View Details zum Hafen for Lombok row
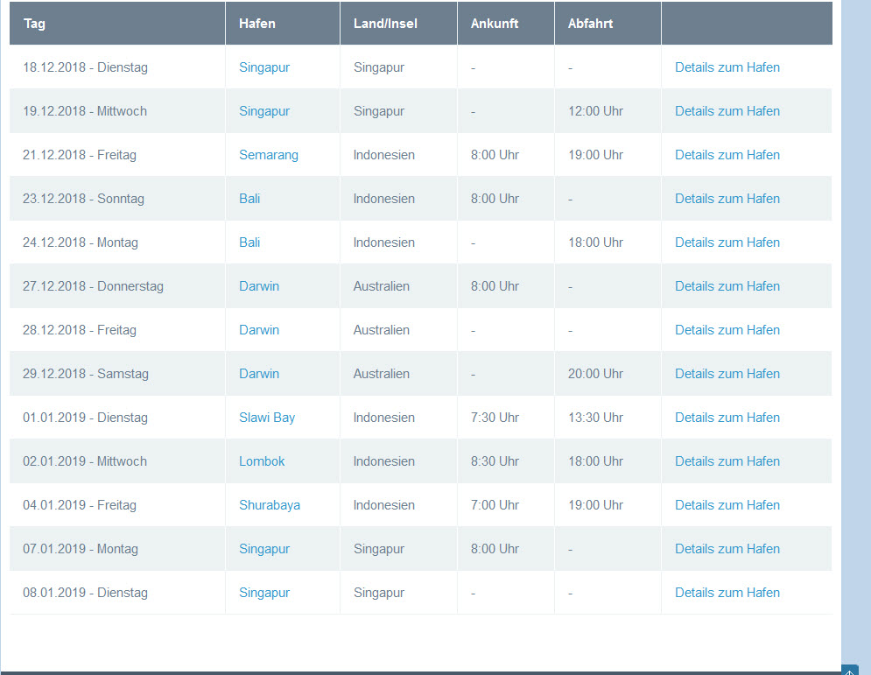 (x=727, y=461)
